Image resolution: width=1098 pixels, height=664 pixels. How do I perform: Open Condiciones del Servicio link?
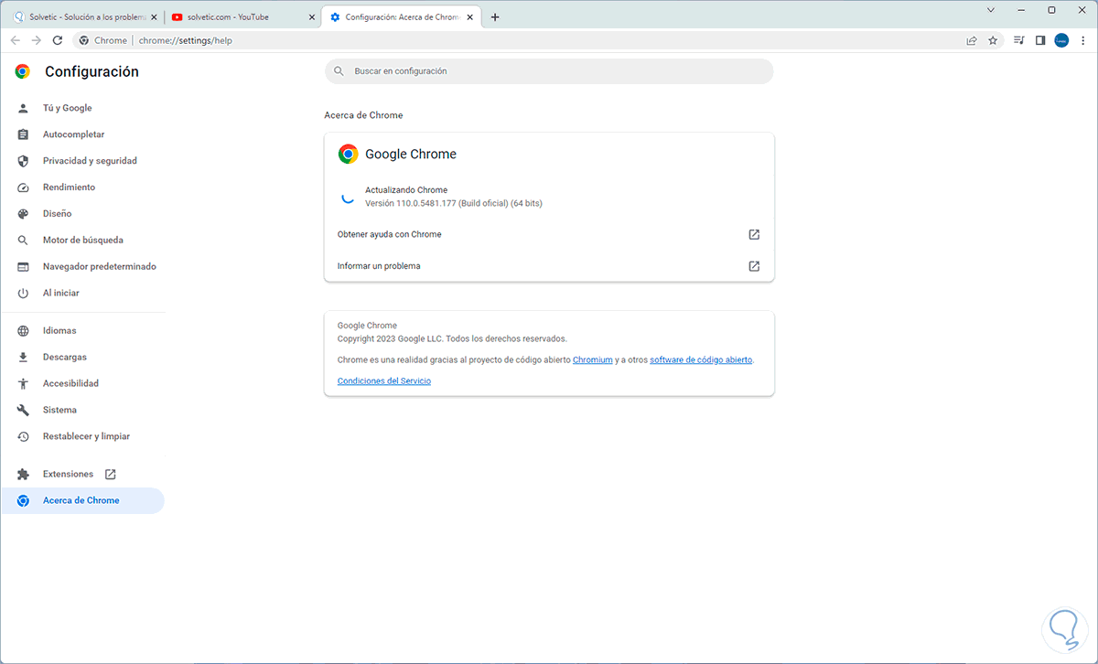(x=383, y=381)
